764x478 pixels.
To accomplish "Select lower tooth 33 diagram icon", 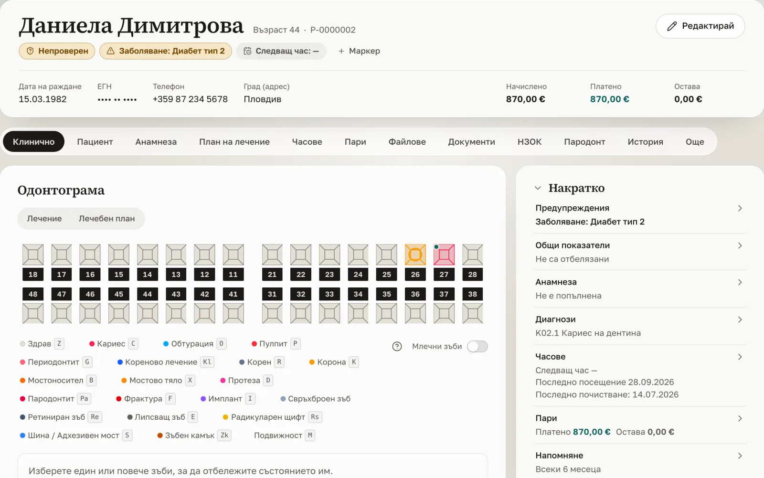I will 329,313.
